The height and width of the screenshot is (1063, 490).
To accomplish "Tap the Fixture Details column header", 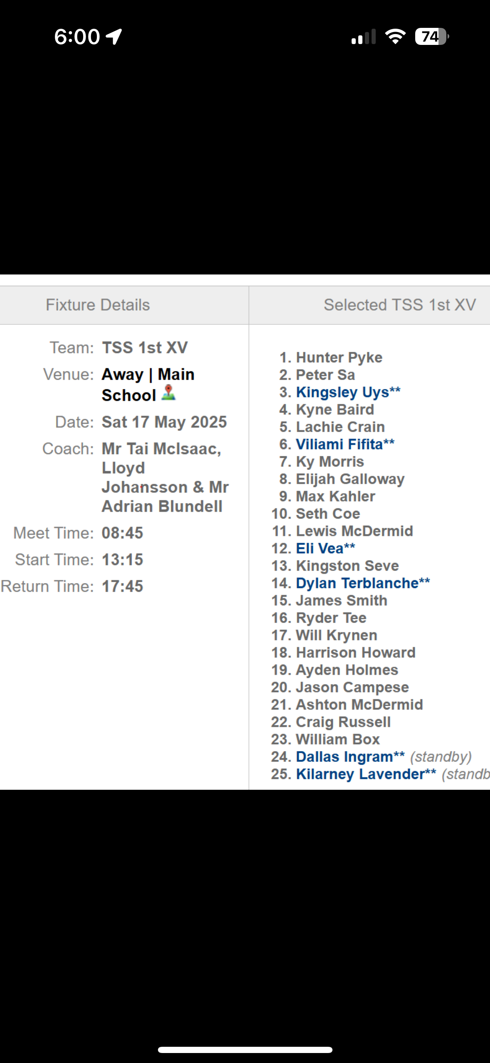I will (x=98, y=305).
